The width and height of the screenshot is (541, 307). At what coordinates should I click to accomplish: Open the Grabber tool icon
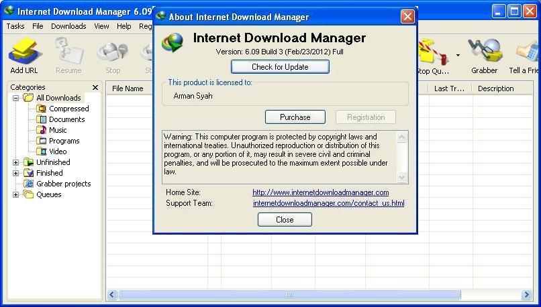tap(484, 52)
